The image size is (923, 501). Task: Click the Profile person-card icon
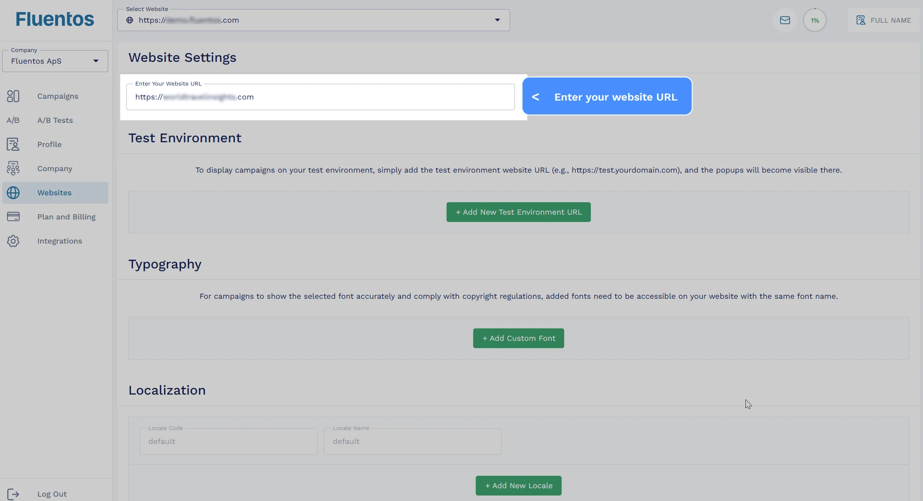point(13,144)
